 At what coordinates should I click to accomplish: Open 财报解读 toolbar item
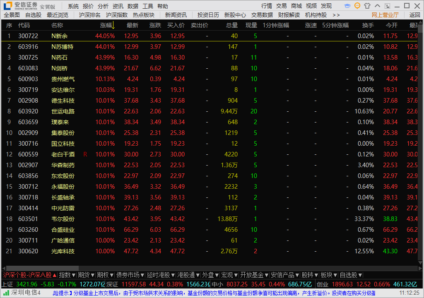[289, 15]
